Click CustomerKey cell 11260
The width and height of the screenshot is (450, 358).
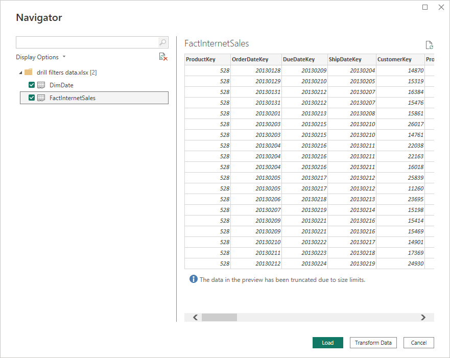(400, 188)
